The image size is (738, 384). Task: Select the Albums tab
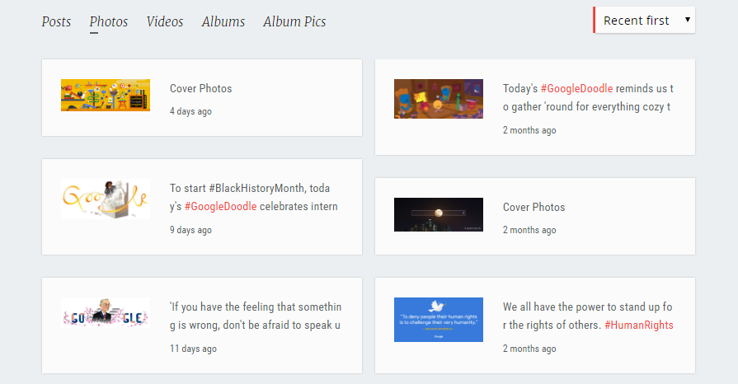[x=223, y=21]
